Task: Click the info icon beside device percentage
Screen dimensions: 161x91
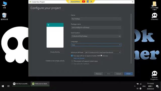Action: pos(72,56)
